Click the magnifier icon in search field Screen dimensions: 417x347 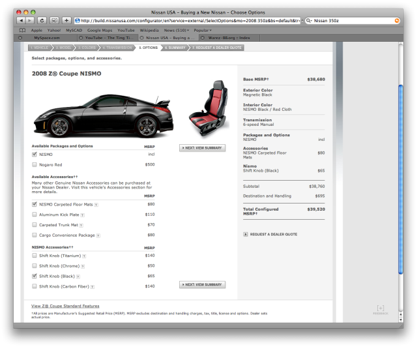pos(309,20)
